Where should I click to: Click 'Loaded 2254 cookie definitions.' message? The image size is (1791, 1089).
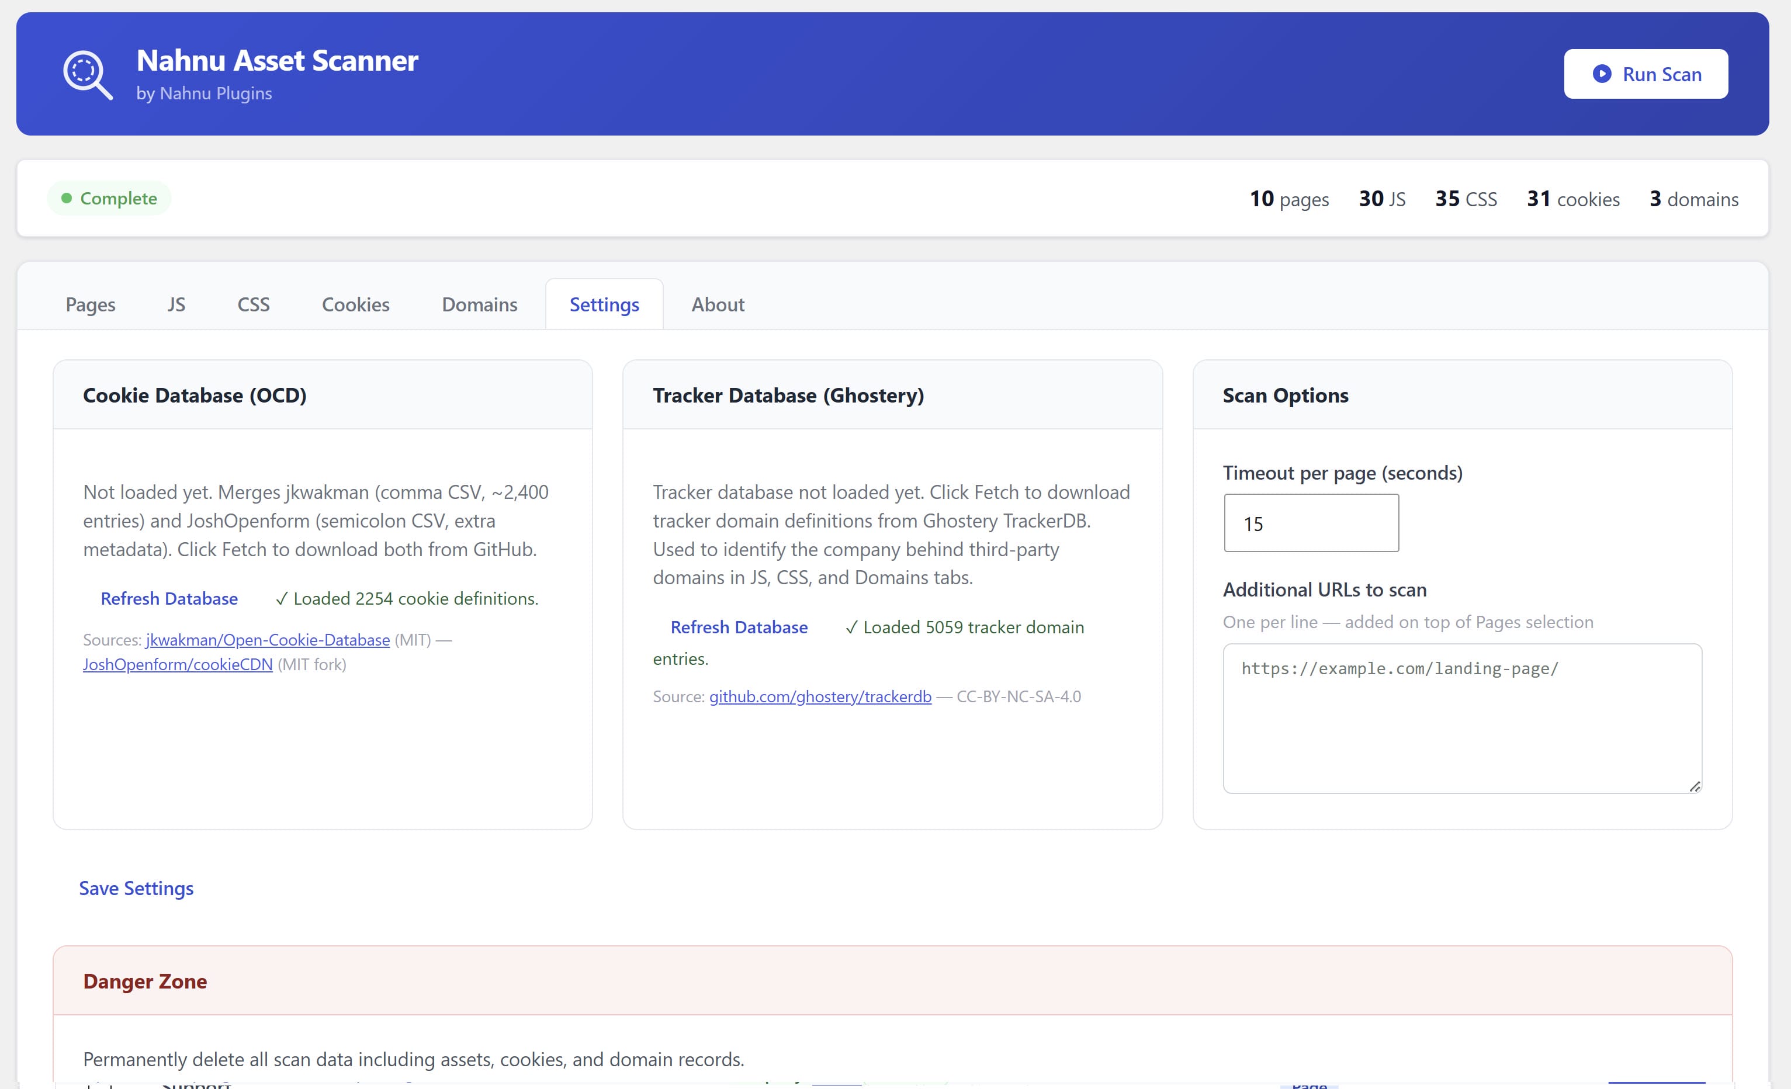tap(407, 598)
